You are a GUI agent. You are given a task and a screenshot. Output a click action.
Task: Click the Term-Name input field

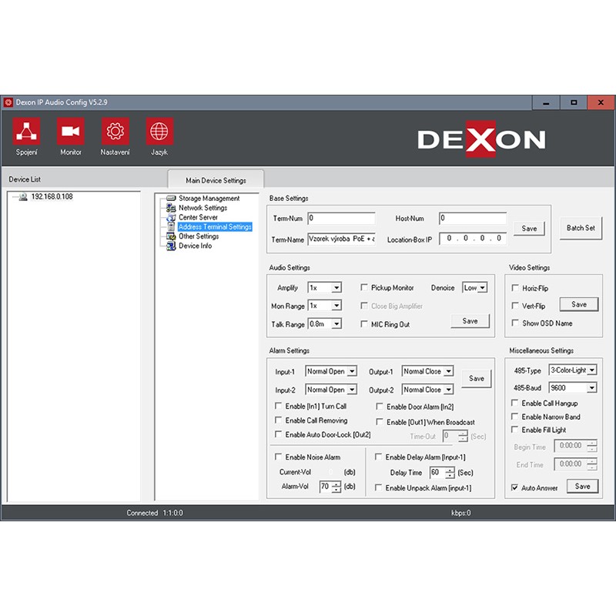341,239
